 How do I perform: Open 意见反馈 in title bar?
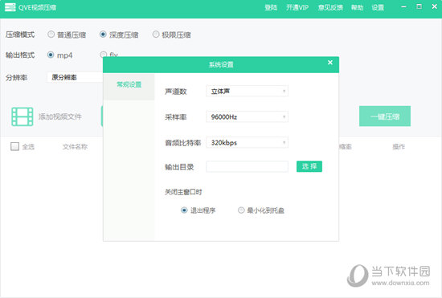click(x=330, y=7)
